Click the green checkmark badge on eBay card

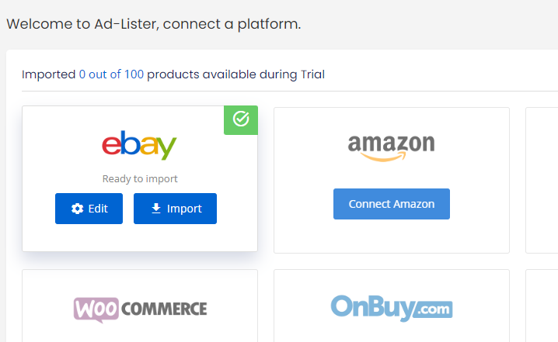(x=241, y=120)
